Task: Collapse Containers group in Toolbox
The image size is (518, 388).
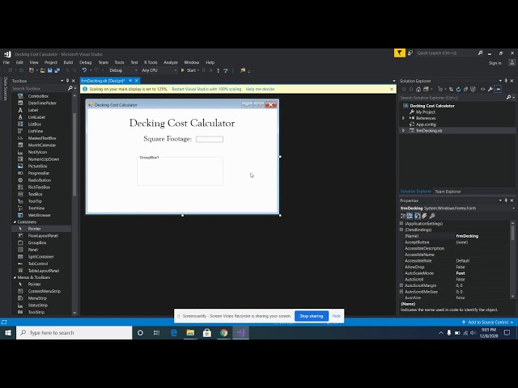Action: coord(15,222)
